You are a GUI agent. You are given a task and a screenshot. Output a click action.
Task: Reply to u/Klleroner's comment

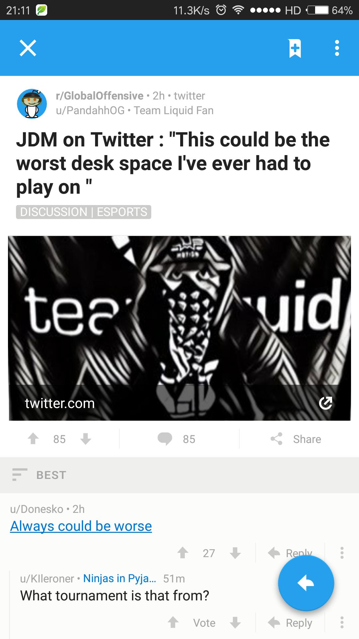(x=290, y=623)
